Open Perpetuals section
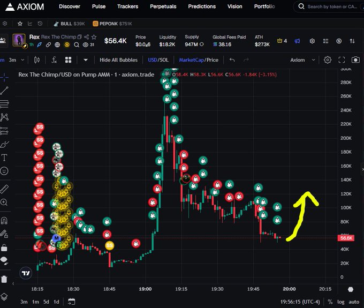The width and height of the screenshot is (364, 308). point(163,6)
